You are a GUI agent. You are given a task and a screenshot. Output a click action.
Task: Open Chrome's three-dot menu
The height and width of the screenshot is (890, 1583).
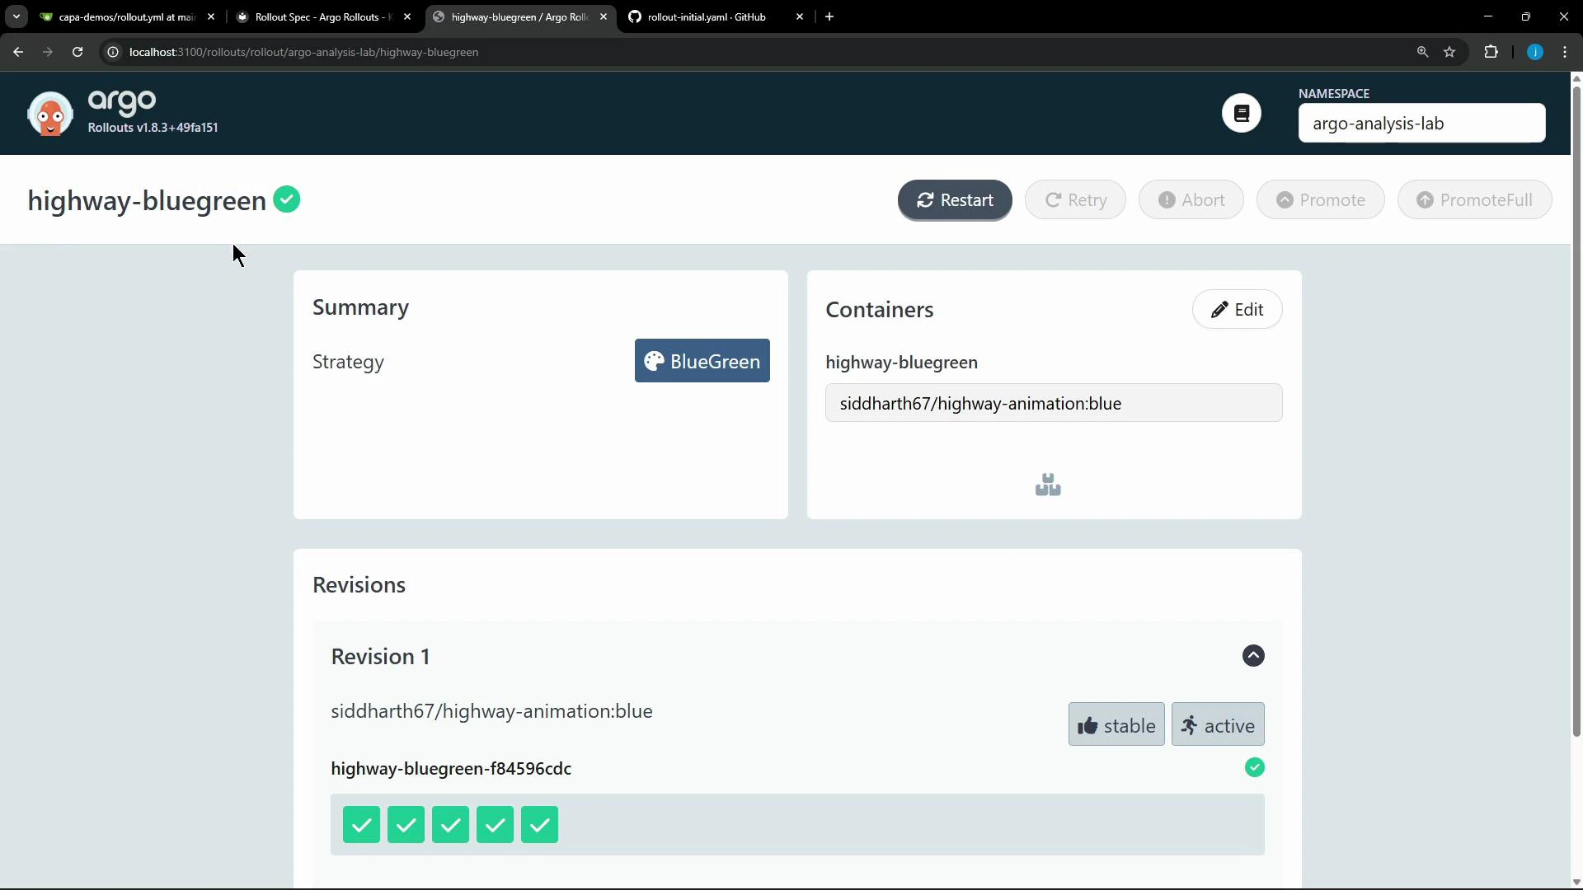1564,52
